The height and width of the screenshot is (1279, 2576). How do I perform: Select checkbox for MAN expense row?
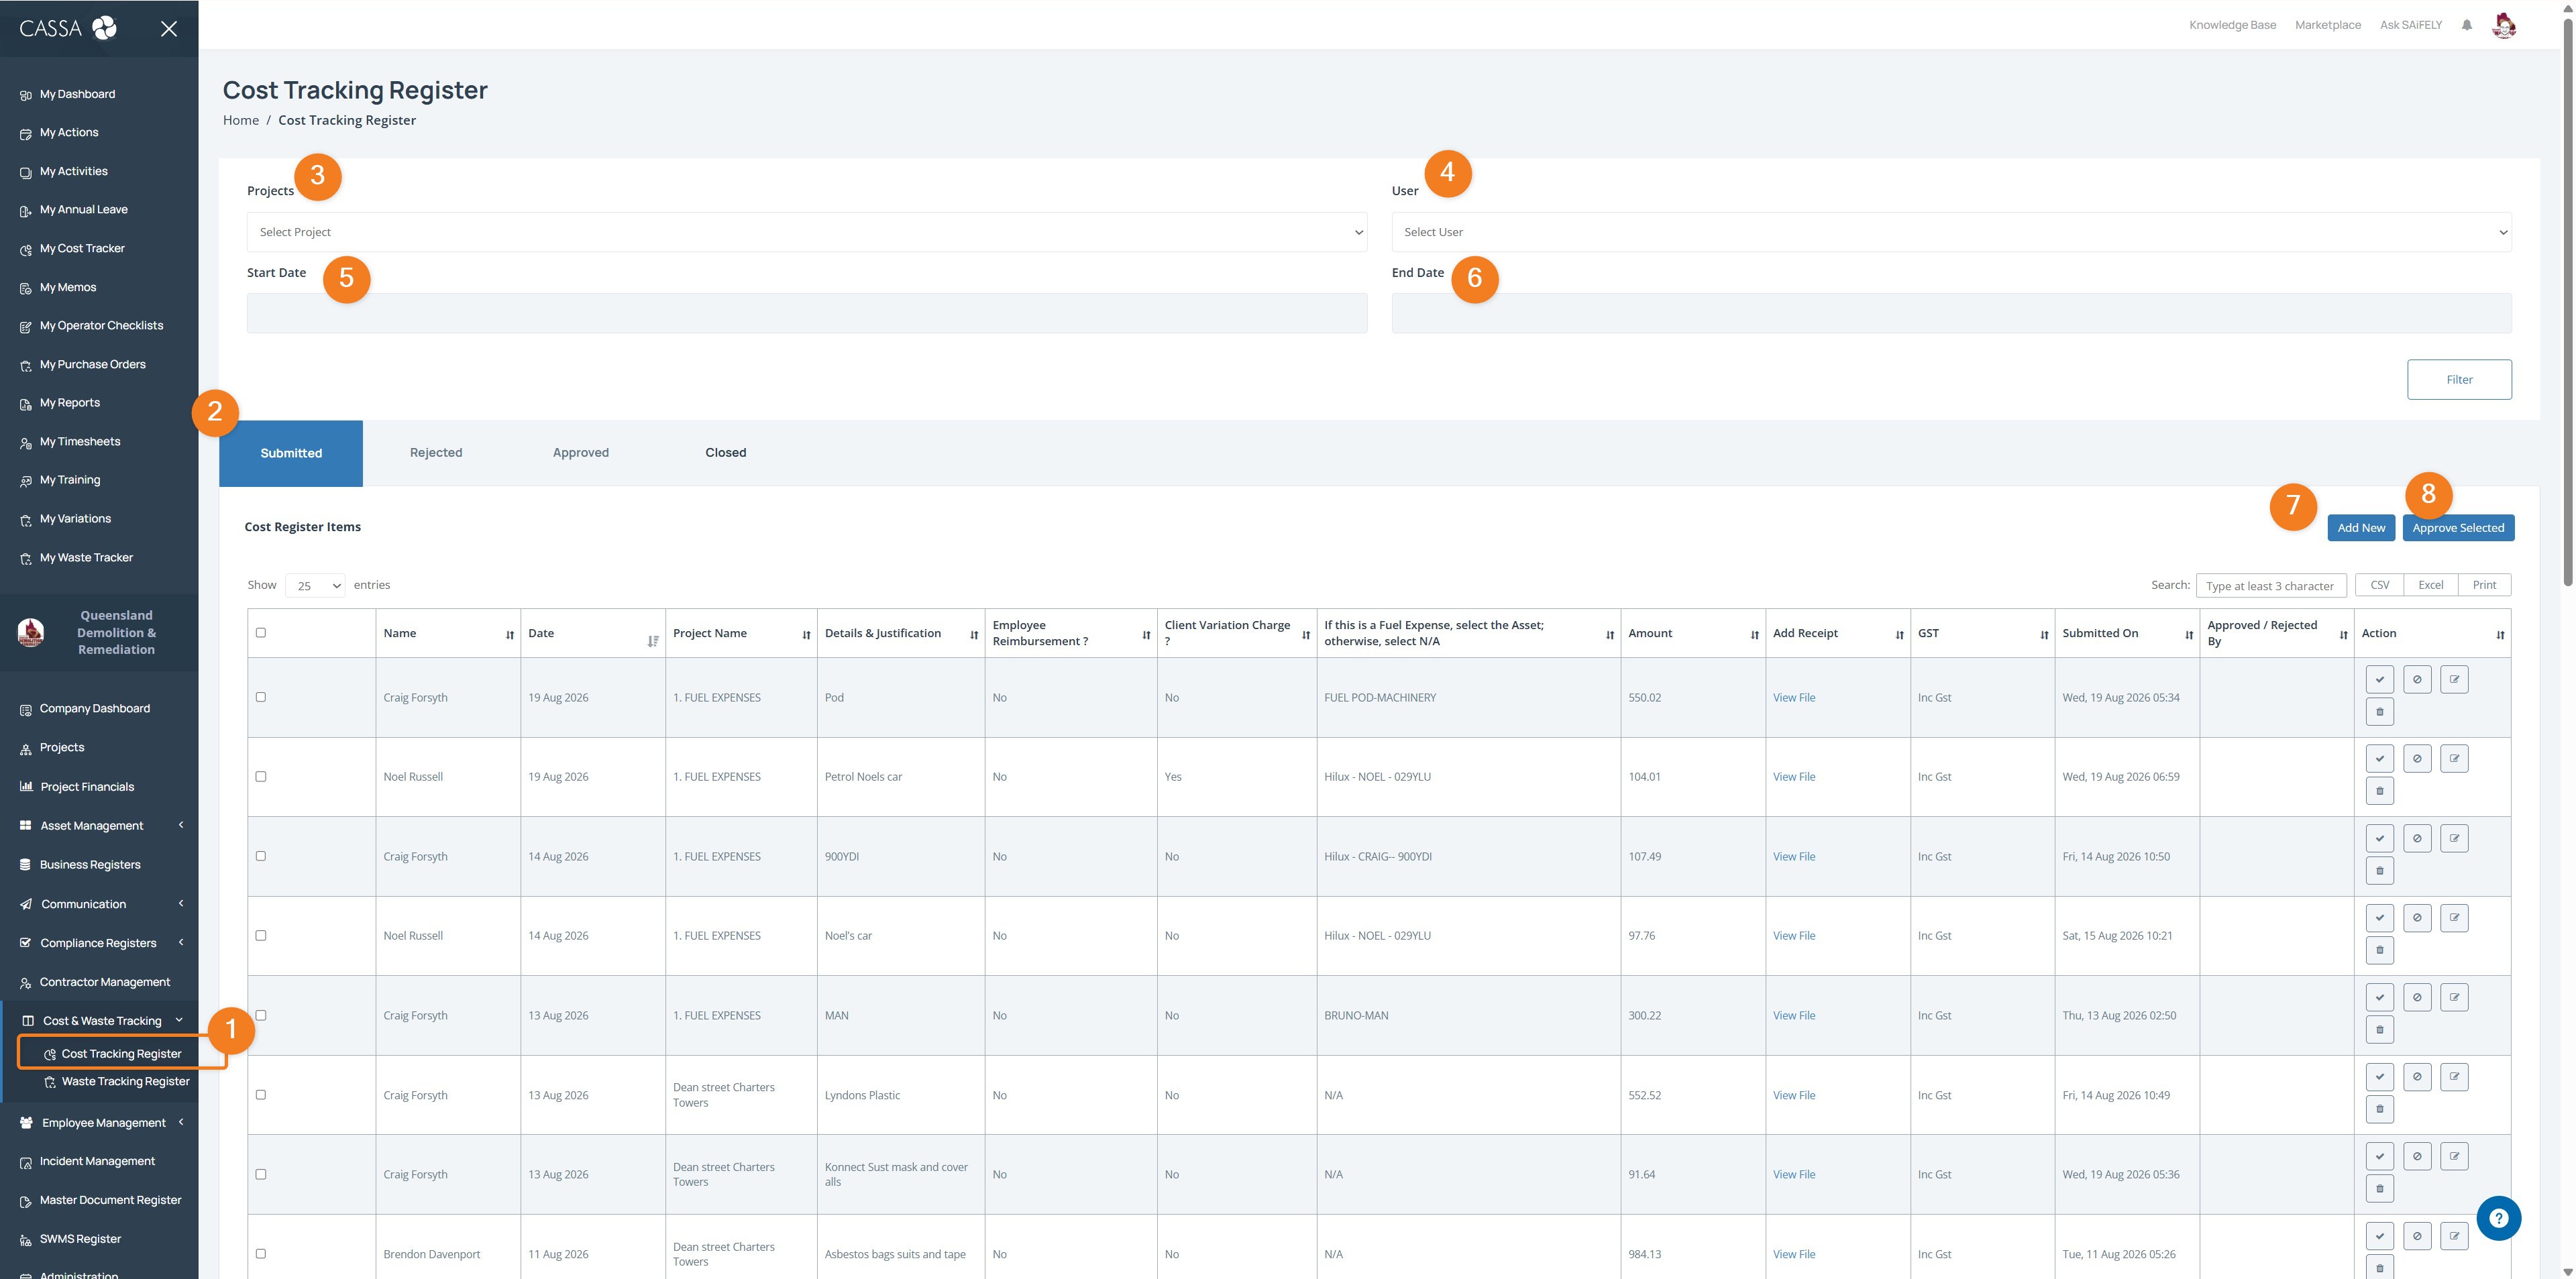point(261,1015)
